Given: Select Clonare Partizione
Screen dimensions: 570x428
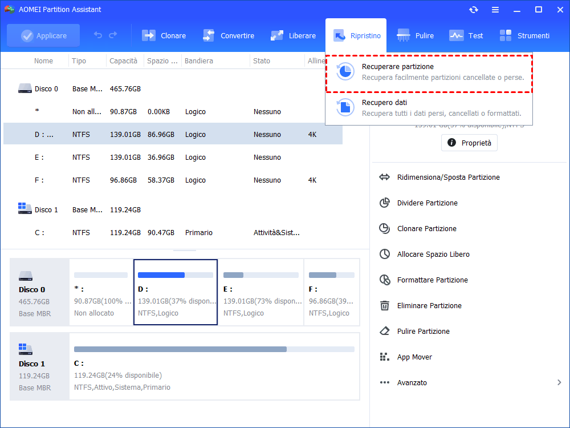Looking at the screenshot, I should click(427, 229).
